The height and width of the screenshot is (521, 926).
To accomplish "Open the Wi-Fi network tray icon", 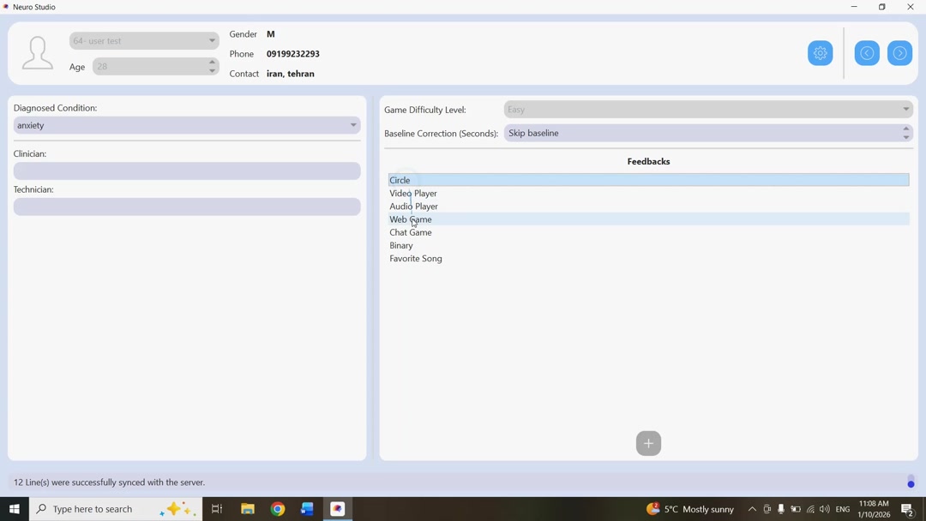I will (x=810, y=509).
